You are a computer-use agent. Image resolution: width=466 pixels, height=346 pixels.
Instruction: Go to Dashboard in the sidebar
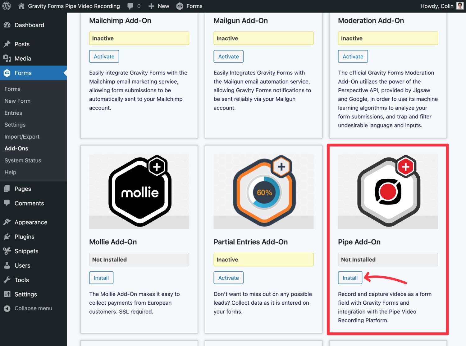tap(29, 25)
